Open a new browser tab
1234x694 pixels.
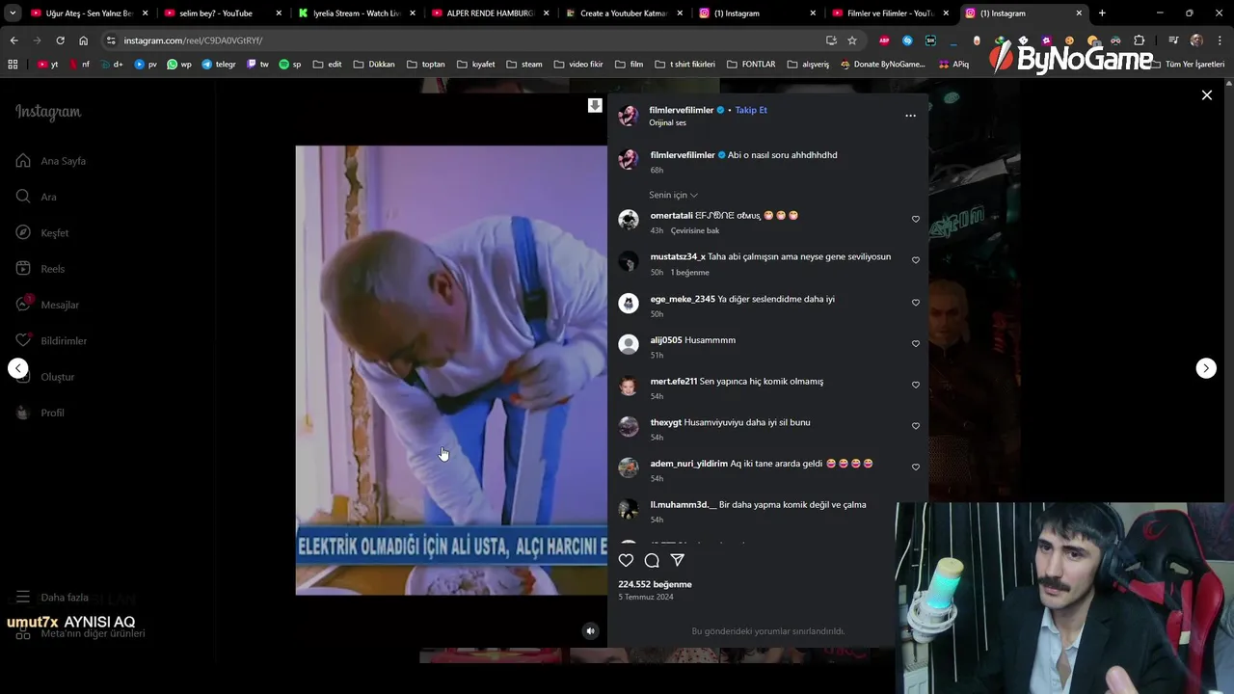[1102, 13]
